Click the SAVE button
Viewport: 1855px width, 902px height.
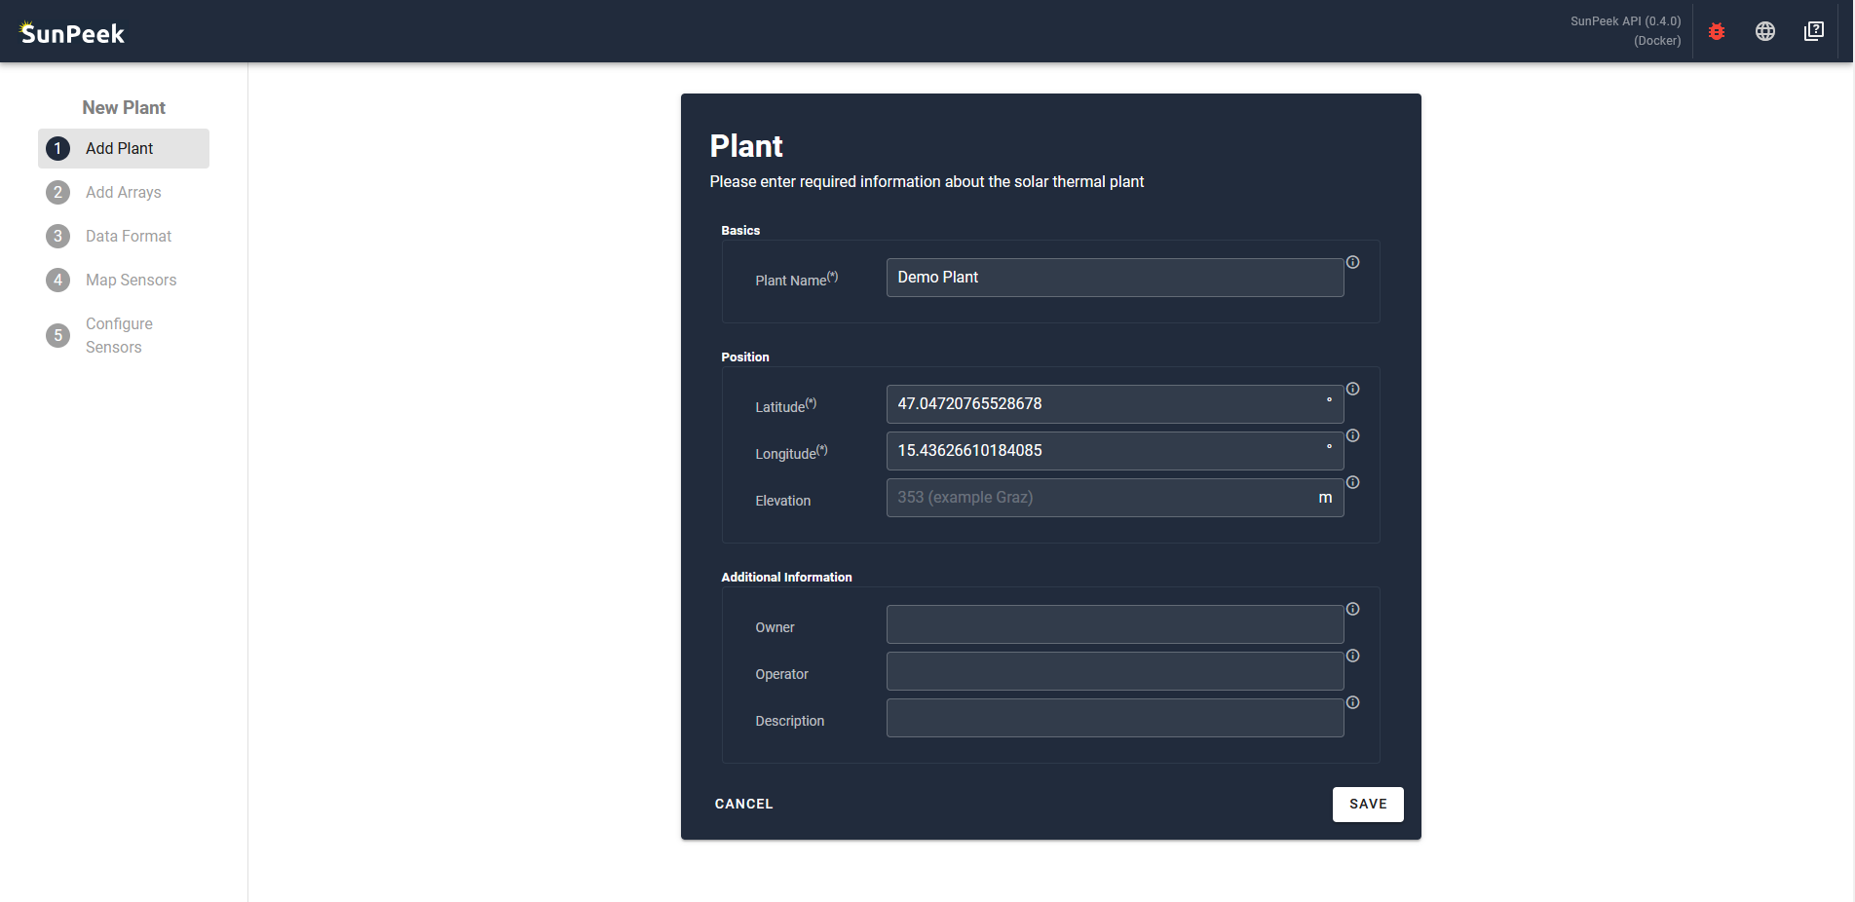tap(1368, 805)
